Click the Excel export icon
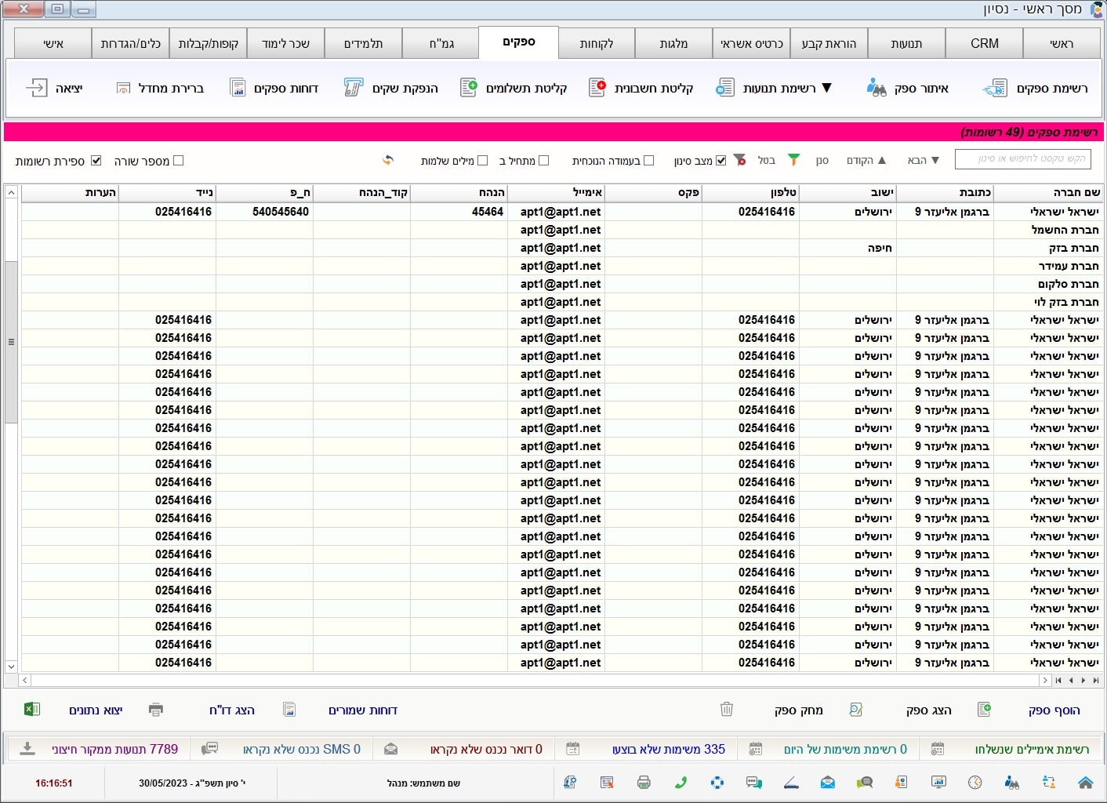Viewport: 1107px width, 803px height. point(32,710)
